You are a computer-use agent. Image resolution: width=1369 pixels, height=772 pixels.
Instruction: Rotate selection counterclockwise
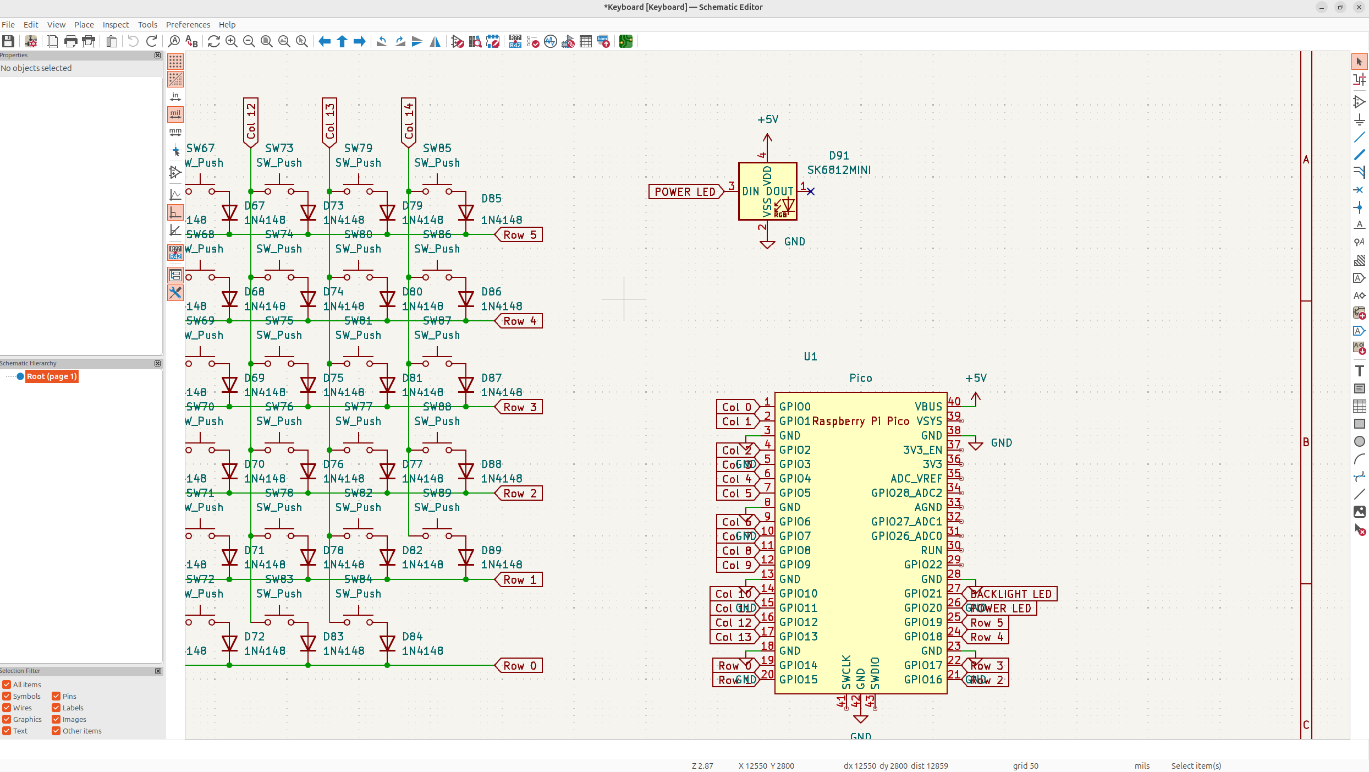click(x=382, y=41)
